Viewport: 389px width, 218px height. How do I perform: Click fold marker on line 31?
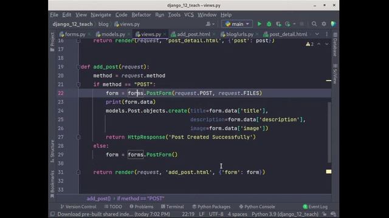(78, 172)
